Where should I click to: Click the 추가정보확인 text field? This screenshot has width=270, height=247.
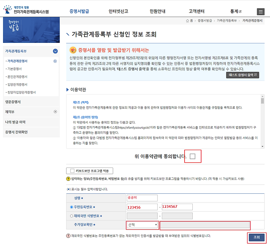click(x=205, y=225)
